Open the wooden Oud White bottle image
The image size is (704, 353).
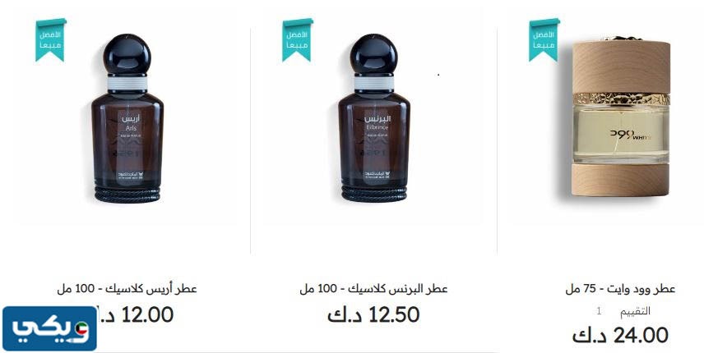620,117
